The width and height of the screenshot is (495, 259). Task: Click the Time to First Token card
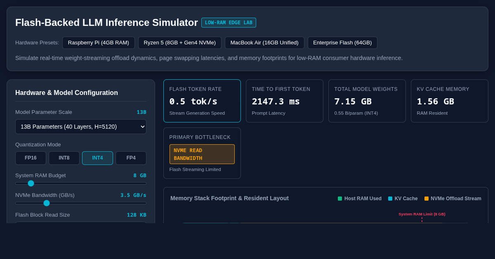(285, 101)
